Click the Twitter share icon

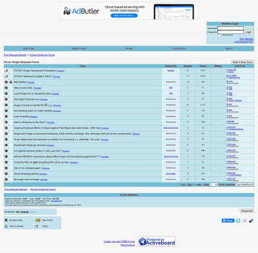[x=238, y=221]
